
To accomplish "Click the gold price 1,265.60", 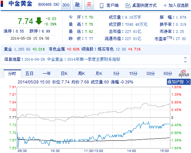I will [x=22, y=49].
